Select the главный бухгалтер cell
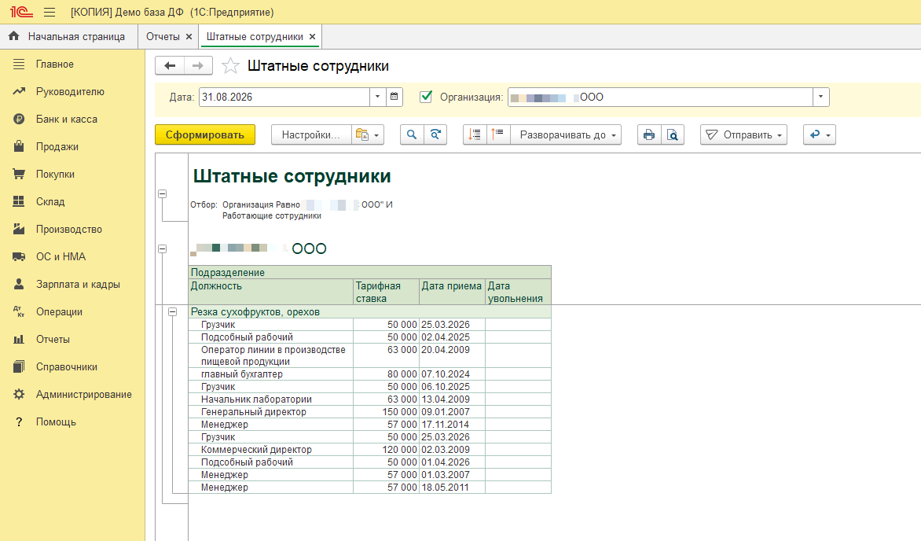921x541 pixels. [271, 374]
